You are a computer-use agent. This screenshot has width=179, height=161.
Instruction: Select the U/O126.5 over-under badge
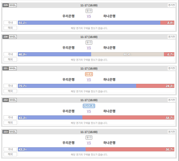click(89, 106)
